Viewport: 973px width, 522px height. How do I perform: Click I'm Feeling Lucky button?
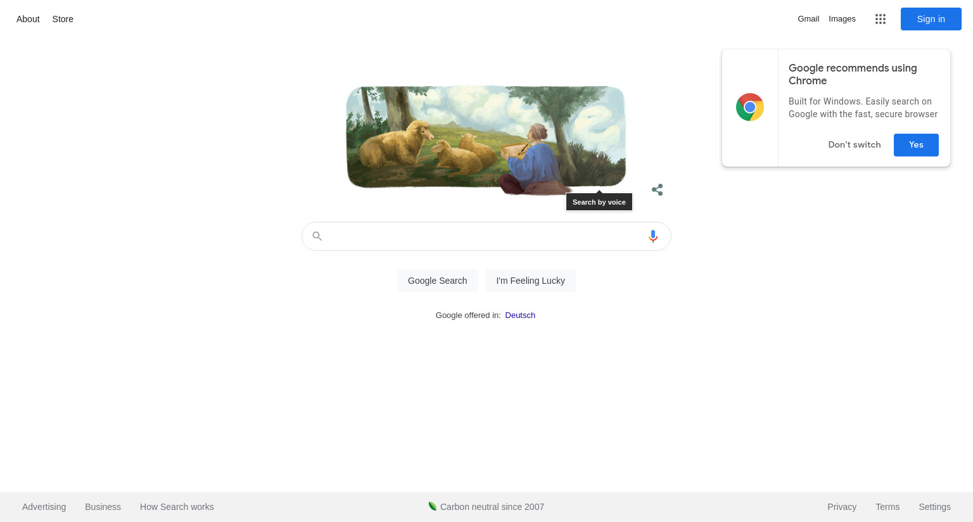click(530, 281)
